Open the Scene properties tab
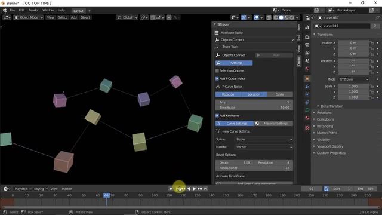 coord(307,61)
